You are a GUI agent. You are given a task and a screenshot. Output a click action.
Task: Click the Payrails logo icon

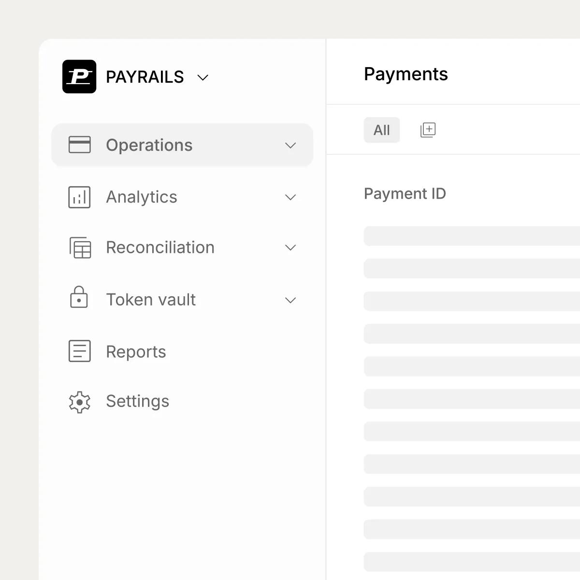(79, 76)
